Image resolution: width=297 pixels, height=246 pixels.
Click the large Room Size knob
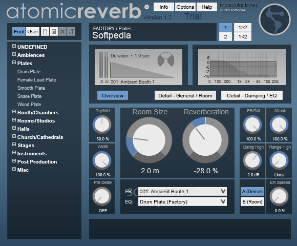click(149, 140)
